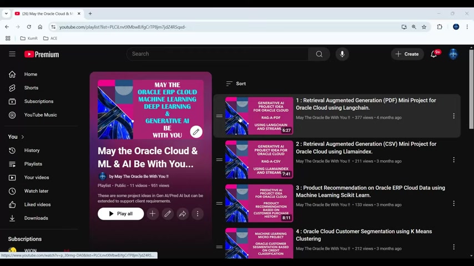View site information icon in address bar
This screenshot has width=474, height=266.
coord(53,27)
